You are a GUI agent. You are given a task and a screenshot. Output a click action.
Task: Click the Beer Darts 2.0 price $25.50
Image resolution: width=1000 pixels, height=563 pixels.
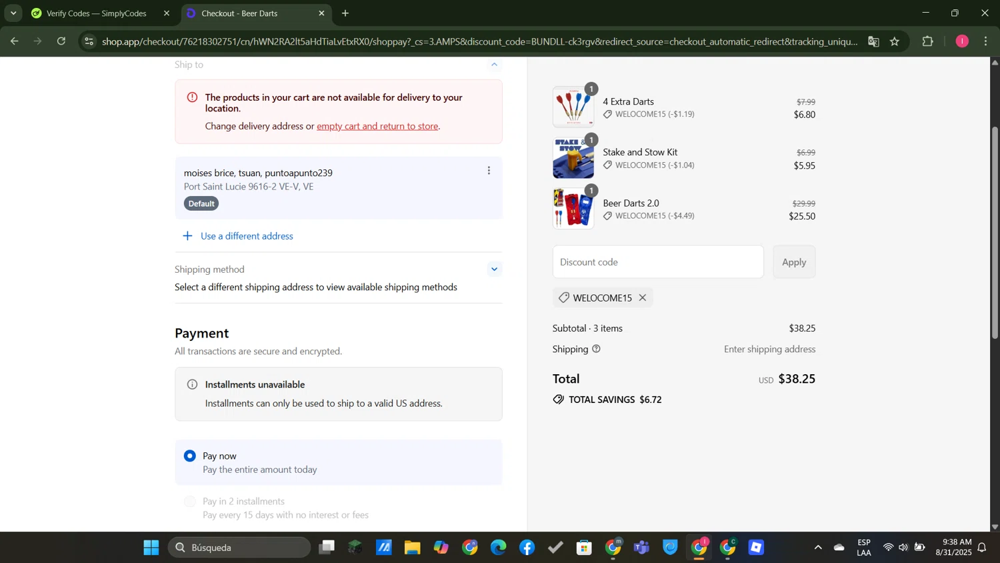[x=802, y=216]
